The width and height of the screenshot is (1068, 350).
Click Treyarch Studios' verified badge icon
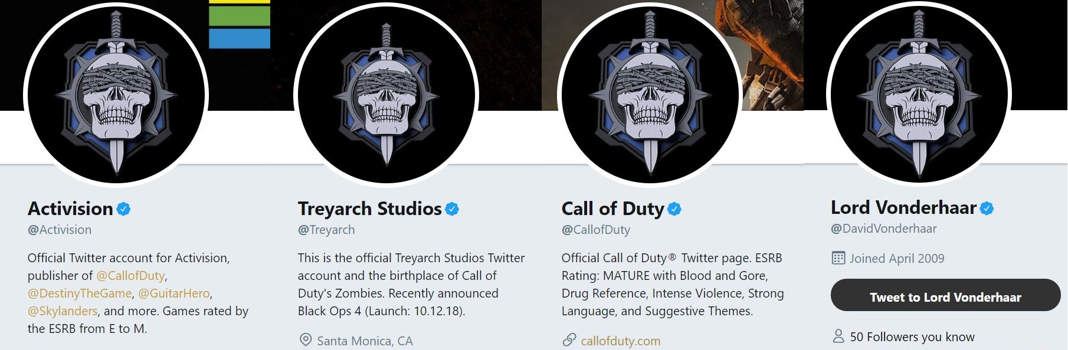tap(452, 209)
